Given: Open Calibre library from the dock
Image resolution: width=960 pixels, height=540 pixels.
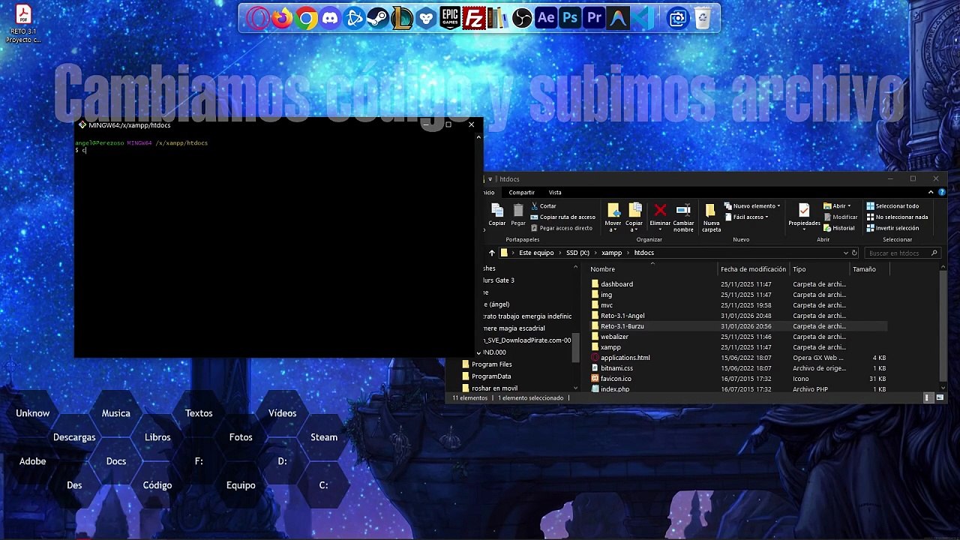Looking at the screenshot, I should pyautogui.click(x=498, y=18).
